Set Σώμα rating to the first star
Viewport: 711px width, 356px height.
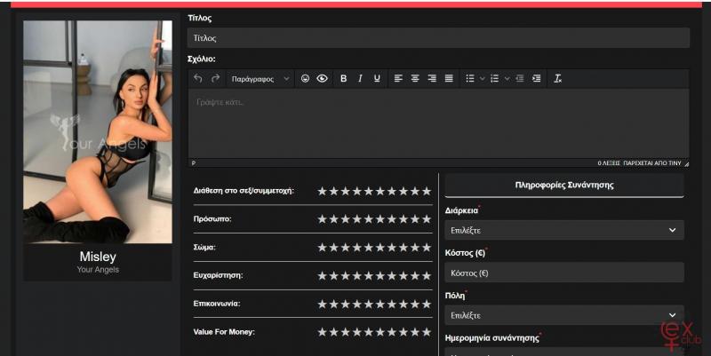(322, 248)
